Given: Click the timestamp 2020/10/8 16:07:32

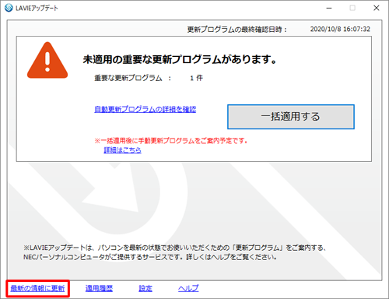Looking at the screenshot, I should [340, 29].
